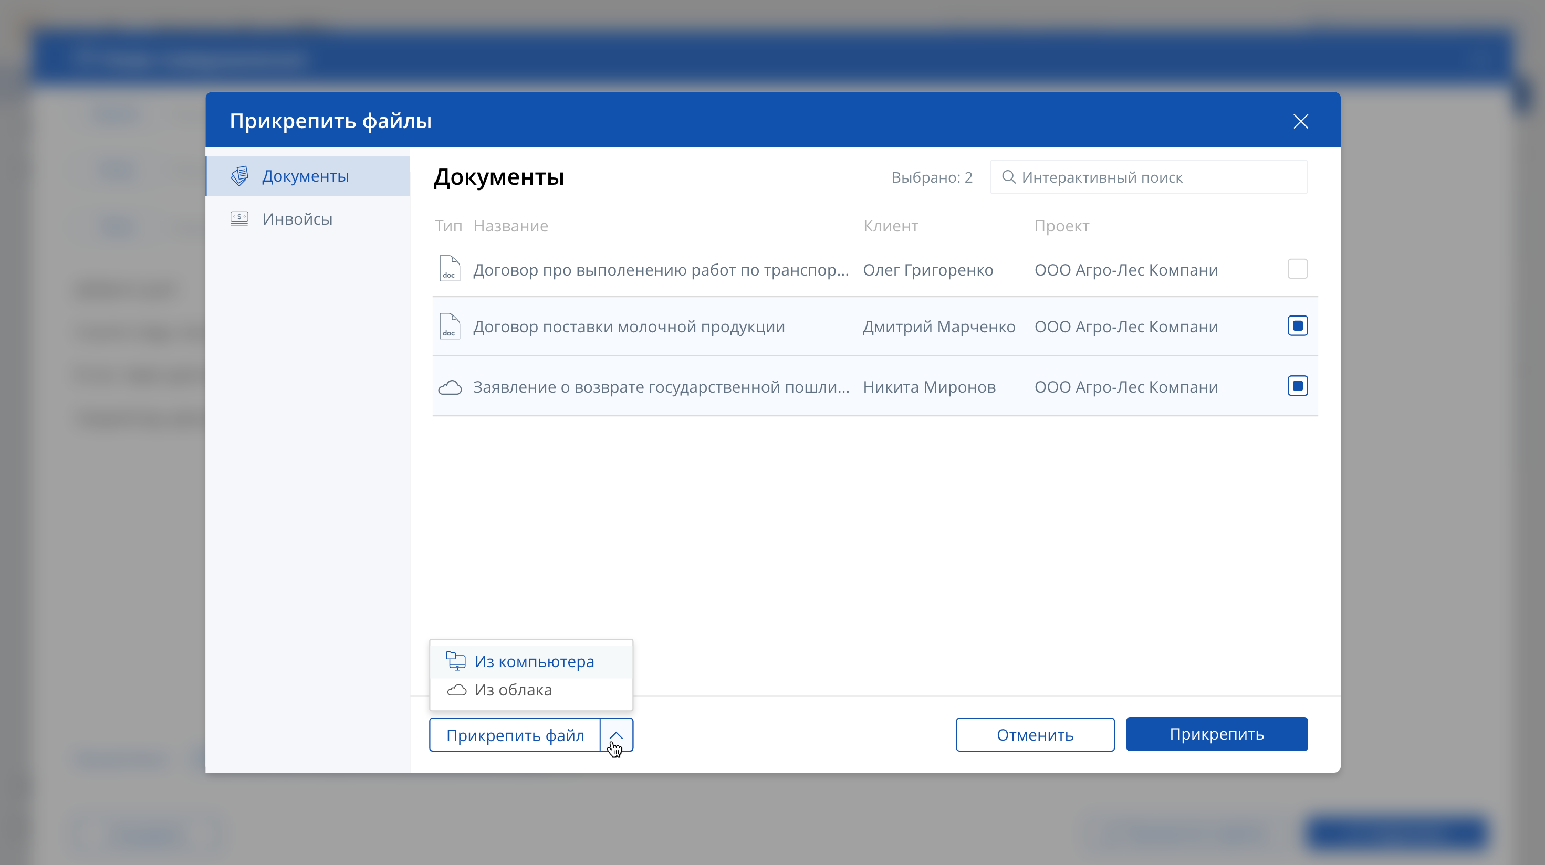Click the Прикрепить файл button

tap(515, 734)
